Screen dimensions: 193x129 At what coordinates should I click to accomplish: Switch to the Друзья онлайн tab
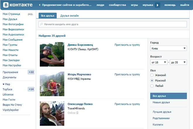pos(70,16)
